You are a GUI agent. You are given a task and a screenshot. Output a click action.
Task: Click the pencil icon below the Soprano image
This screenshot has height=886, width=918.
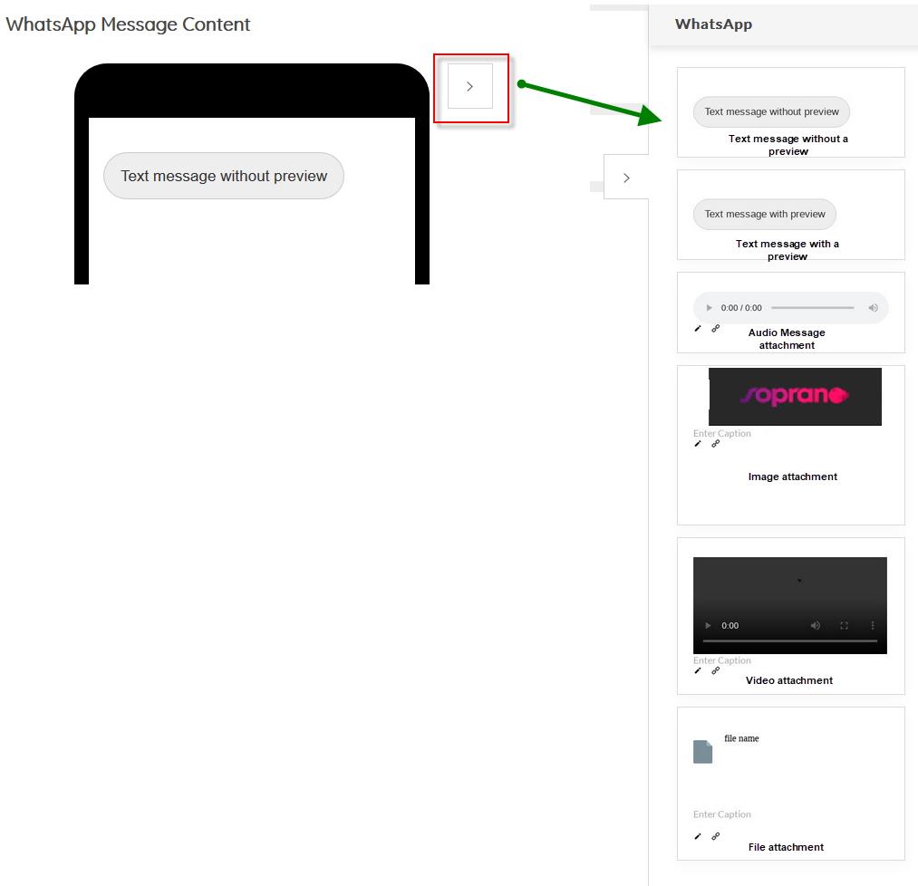[698, 444]
